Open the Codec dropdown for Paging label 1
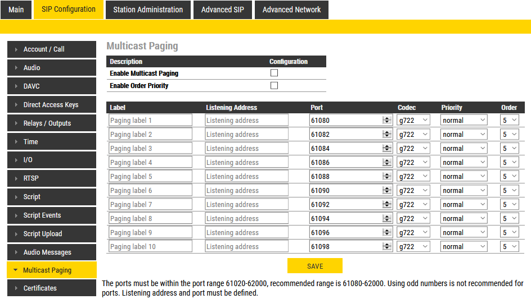 413,120
